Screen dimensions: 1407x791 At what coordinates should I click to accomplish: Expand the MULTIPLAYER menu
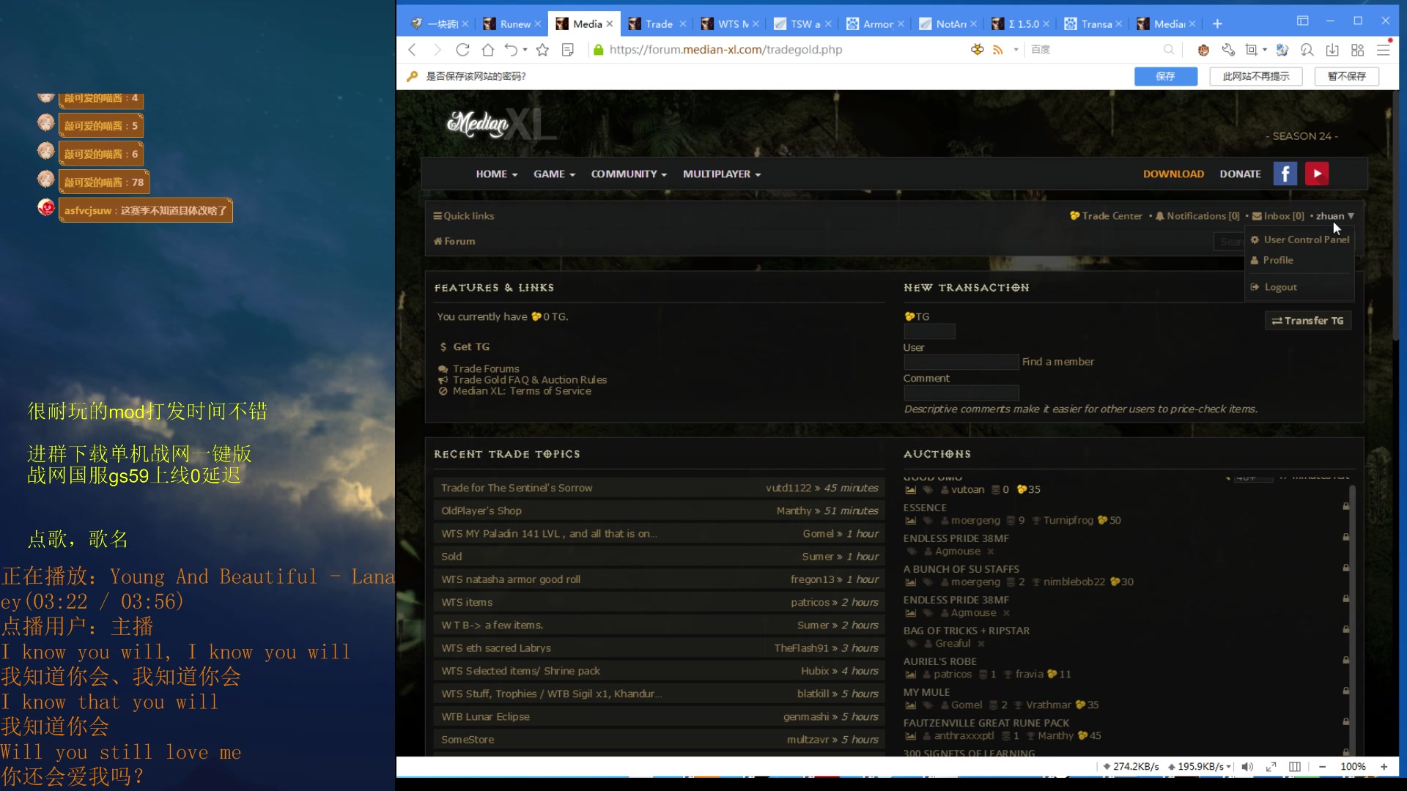722,174
